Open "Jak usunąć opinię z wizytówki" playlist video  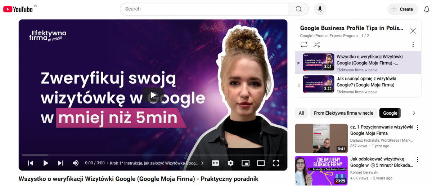pyautogui.click(x=366, y=82)
